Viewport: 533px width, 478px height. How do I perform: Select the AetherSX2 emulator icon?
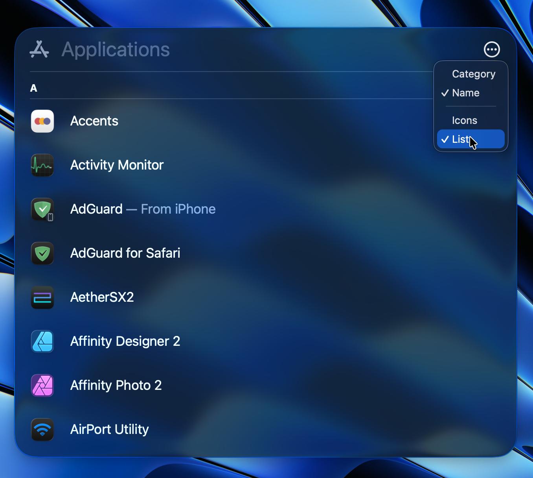pyautogui.click(x=42, y=297)
